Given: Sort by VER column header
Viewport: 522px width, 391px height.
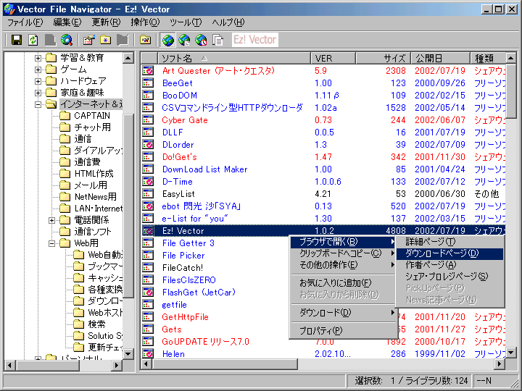Looking at the screenshot, I should (x=333, y=59).
